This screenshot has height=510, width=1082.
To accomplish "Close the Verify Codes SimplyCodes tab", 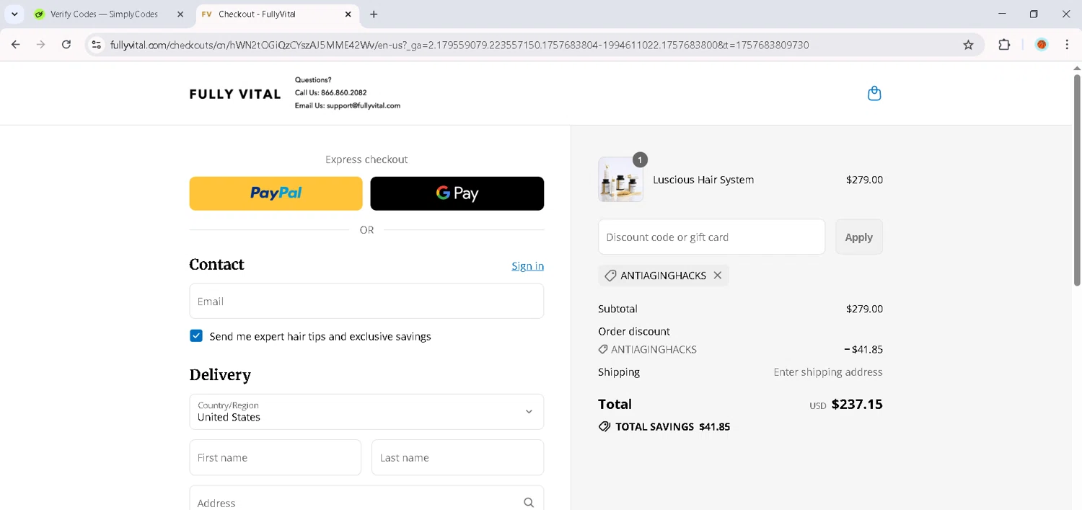I will pyautogui.click(x=180, y=14).
